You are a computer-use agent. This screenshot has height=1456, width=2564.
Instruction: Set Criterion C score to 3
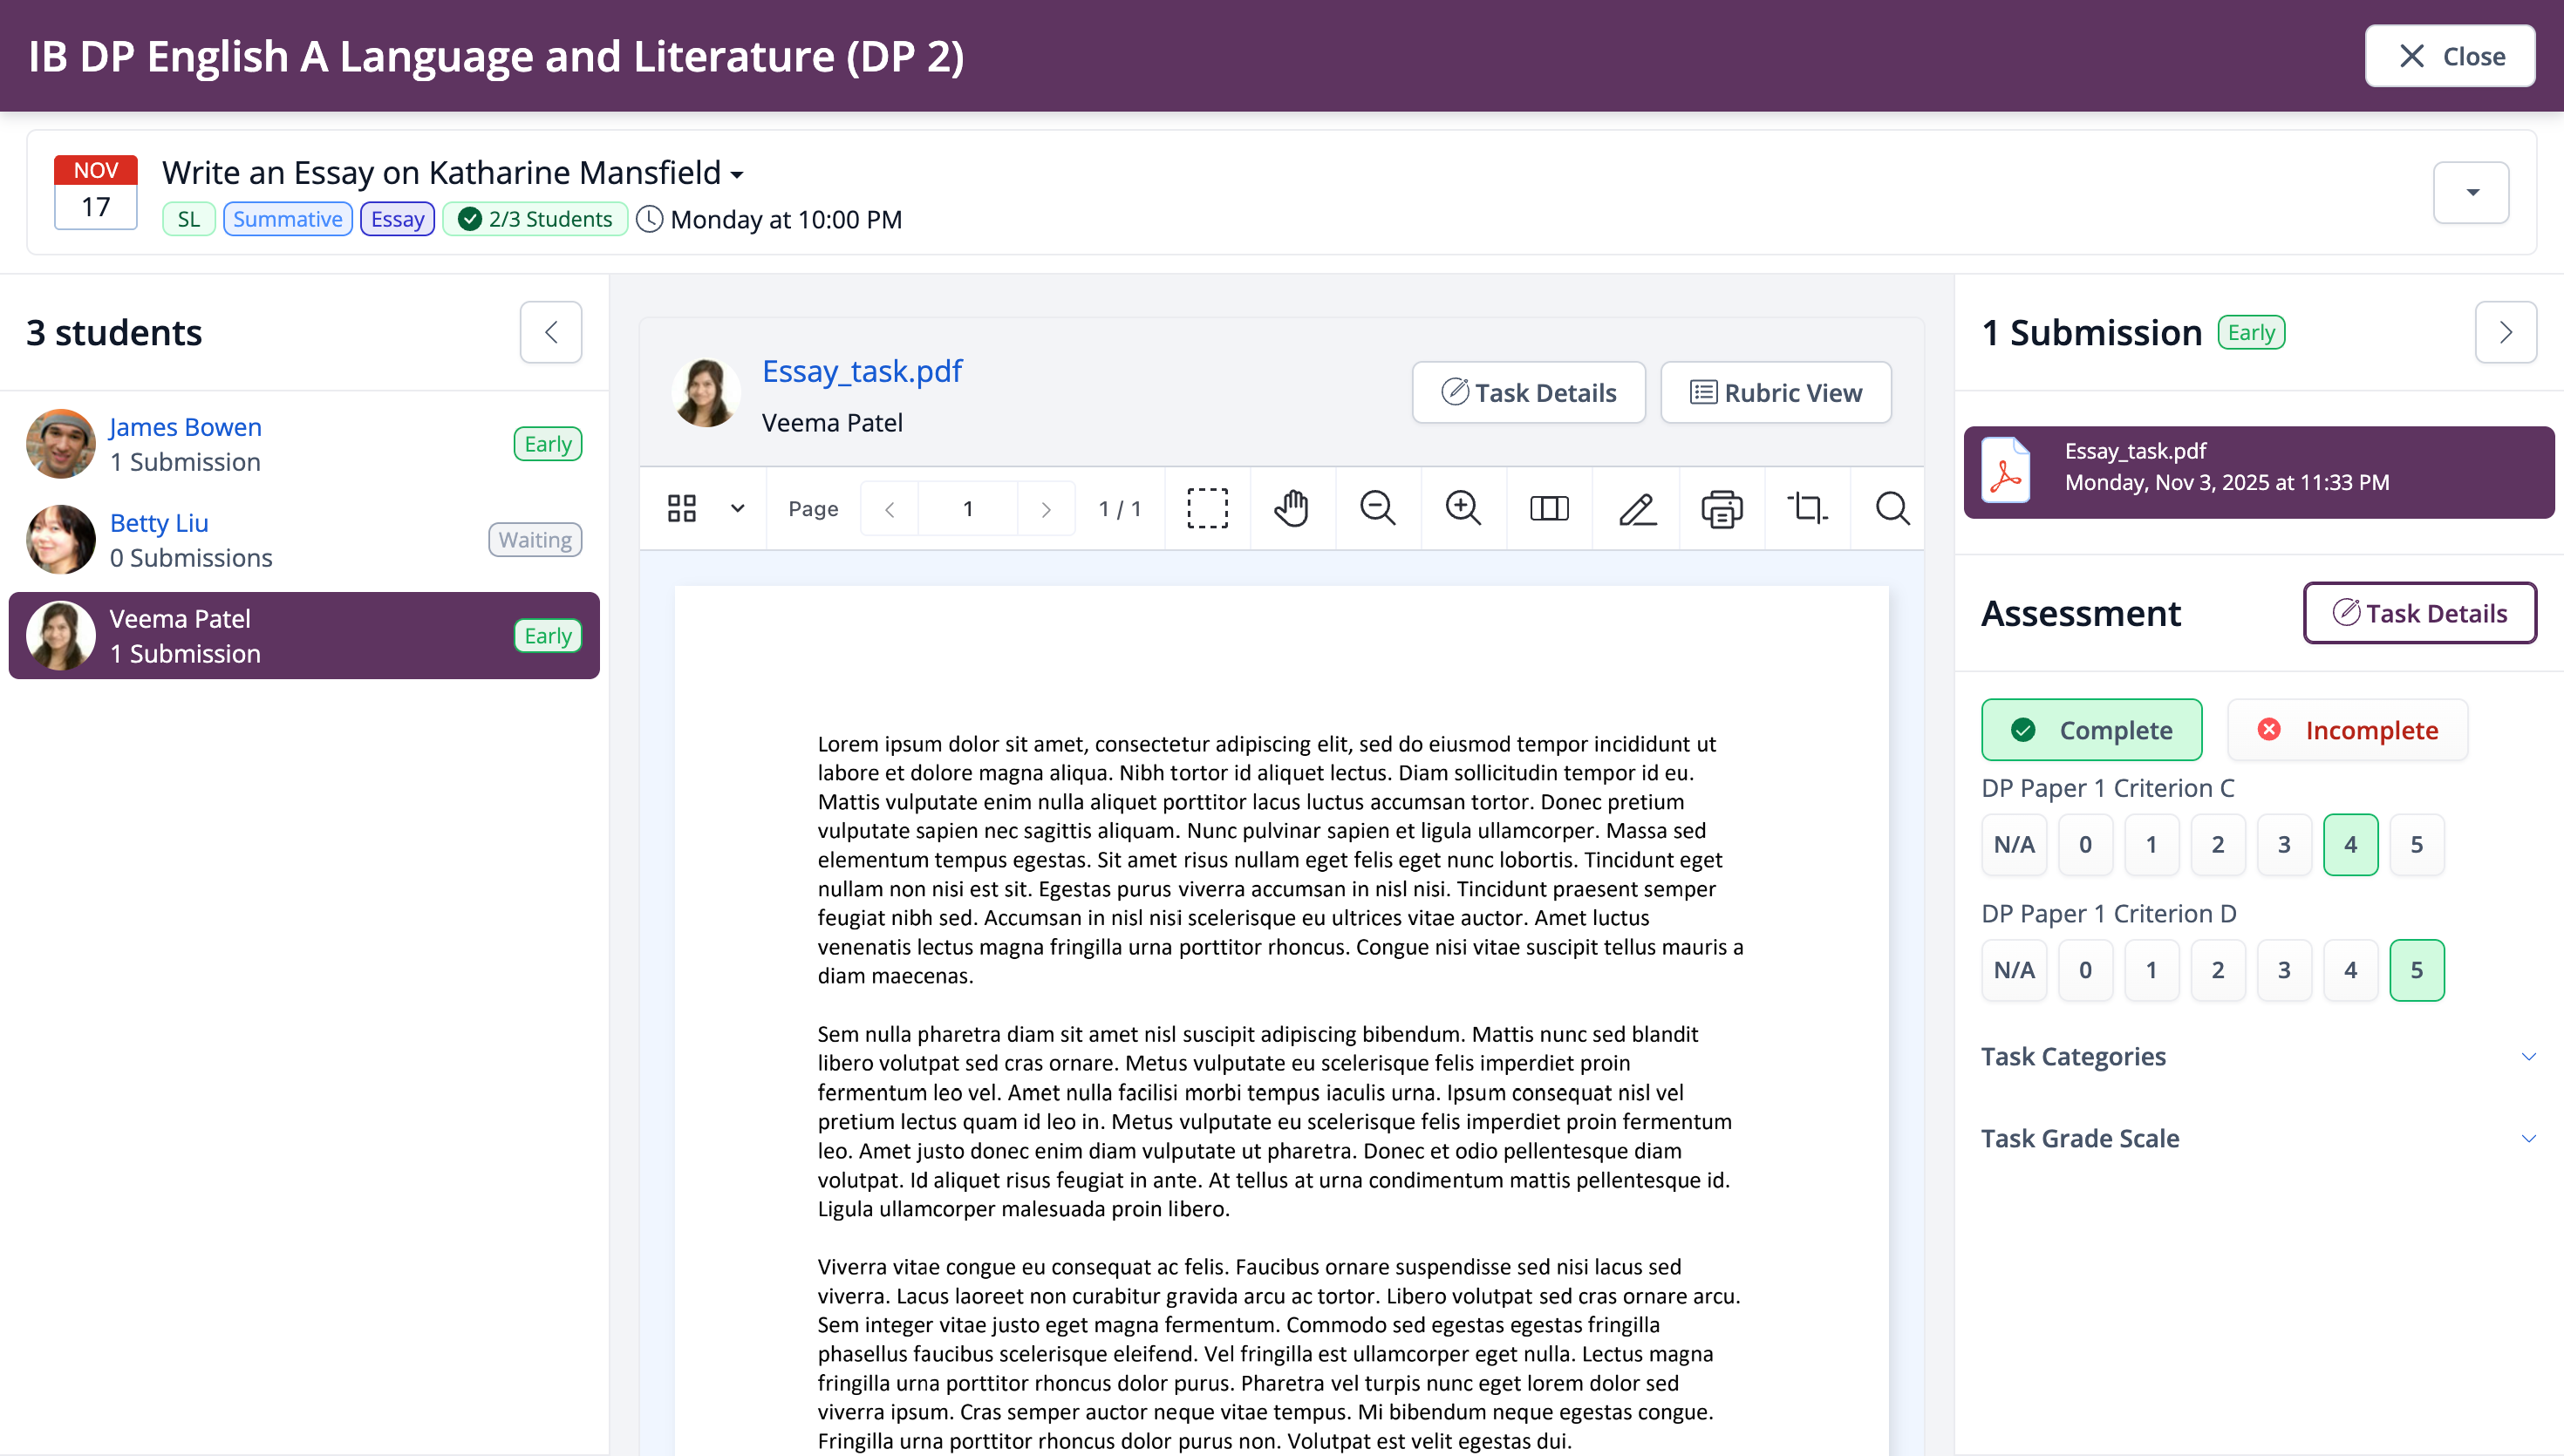(x=2284, y=845)
